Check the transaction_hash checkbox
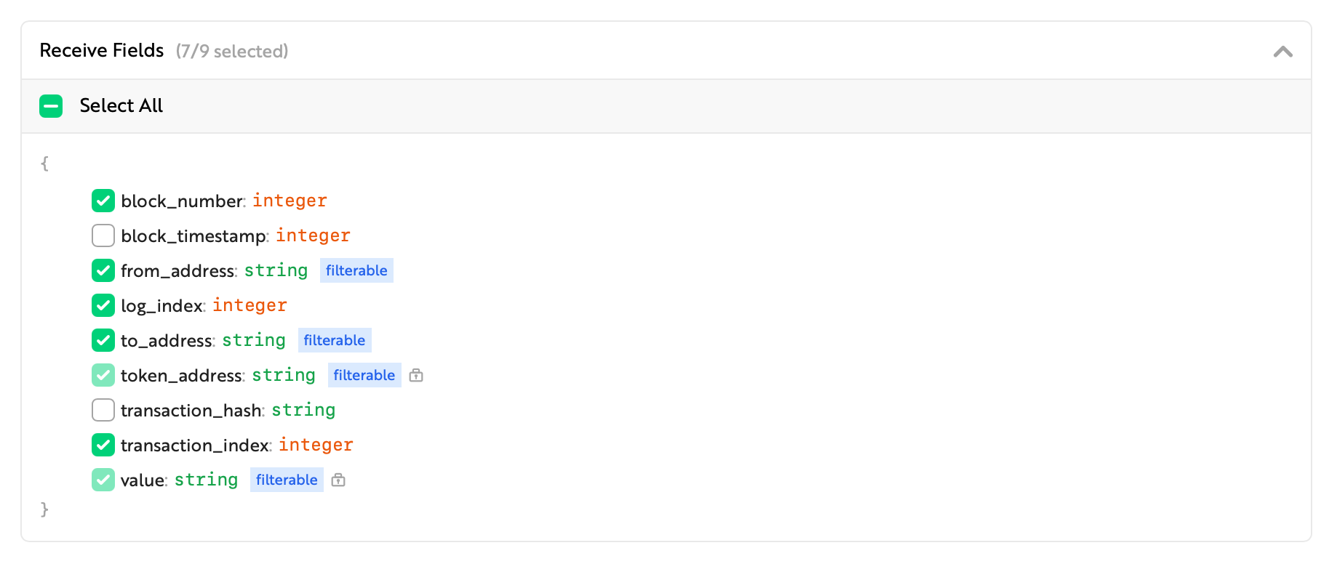1337x564 pixels. coord(103,410)
